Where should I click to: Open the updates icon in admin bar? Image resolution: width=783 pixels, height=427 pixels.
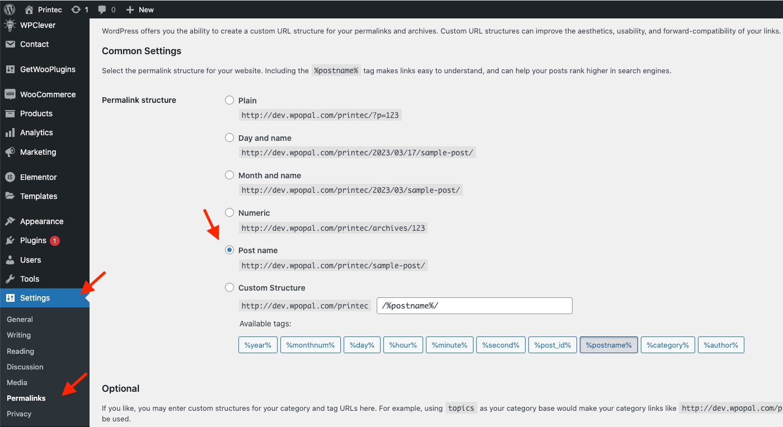(x=76, y=10)
